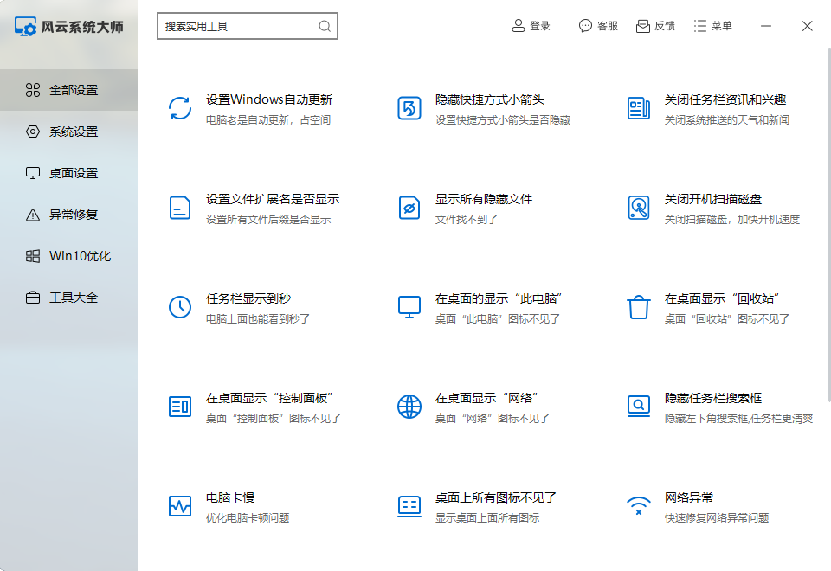Click the 快速修复网络异常问题 description
This screenshot has width=831, height=571.
(717, 518)
